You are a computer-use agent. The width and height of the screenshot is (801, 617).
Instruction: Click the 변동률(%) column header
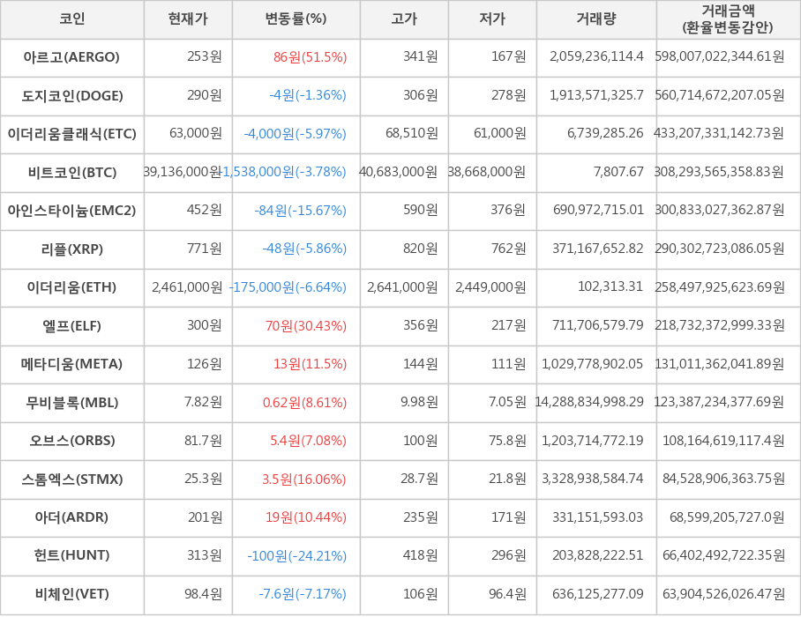pyautogui.click(x=296, y=19)
